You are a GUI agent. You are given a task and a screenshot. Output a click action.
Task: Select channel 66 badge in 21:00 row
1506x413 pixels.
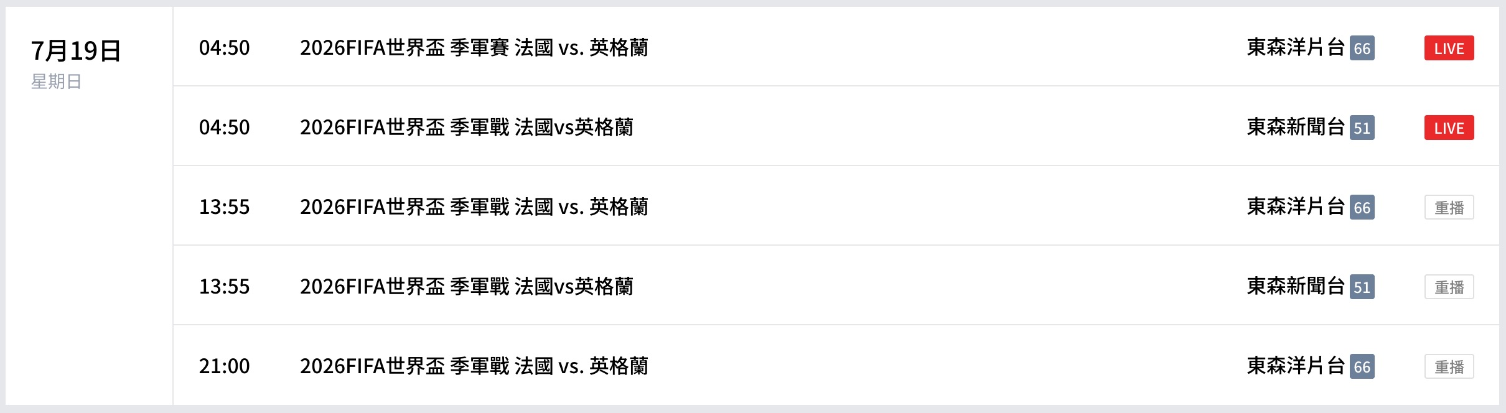coord(1362,366)
